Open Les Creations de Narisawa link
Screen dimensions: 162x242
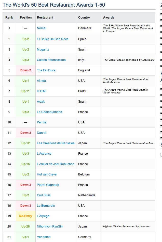tap(56, 143)
